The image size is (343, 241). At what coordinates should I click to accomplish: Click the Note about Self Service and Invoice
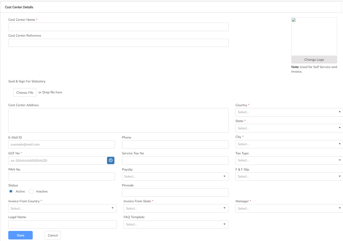coord(314,69)
